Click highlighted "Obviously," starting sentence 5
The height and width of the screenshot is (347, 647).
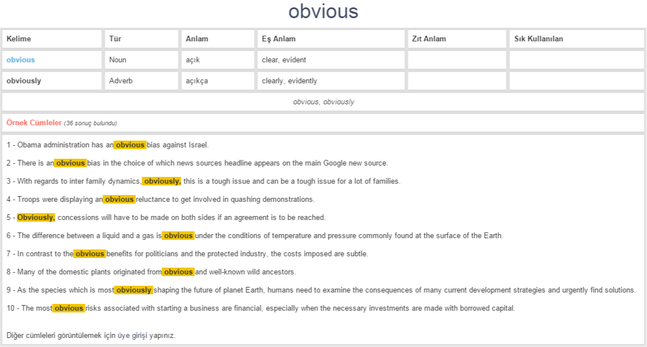pyautogui.click(x=36, y=218)
